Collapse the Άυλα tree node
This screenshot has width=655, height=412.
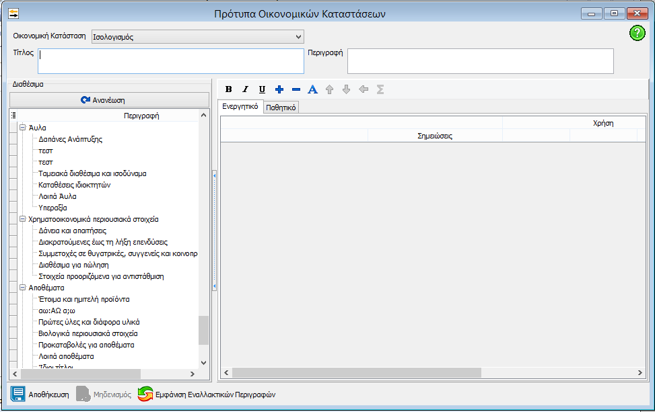[x=23, y=128]
